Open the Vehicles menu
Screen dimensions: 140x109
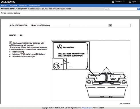click(4, 5)
